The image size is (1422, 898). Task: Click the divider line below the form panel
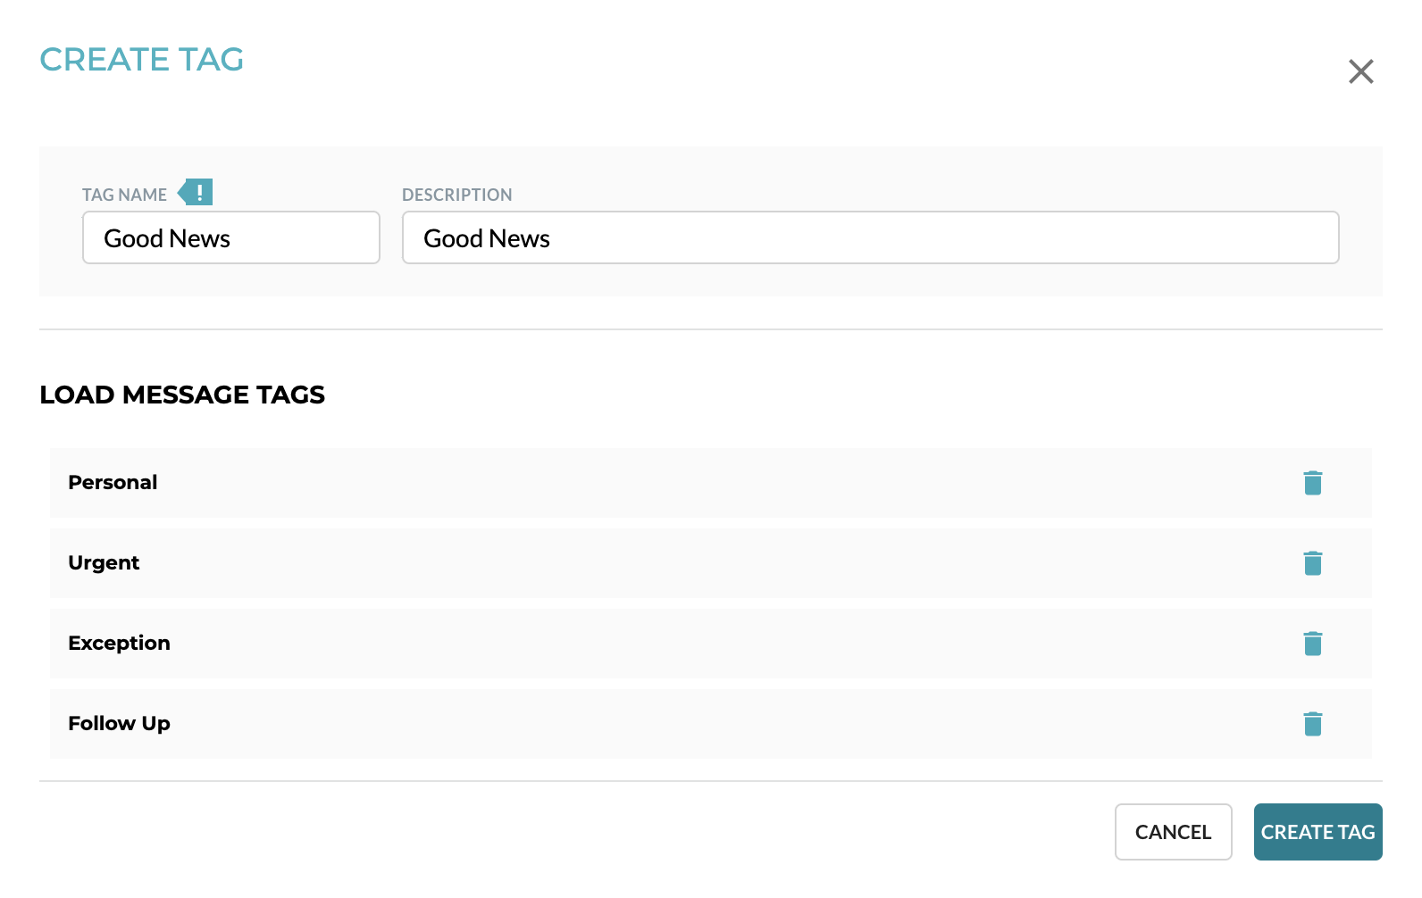pyautogui.click(x=710, y=329)
